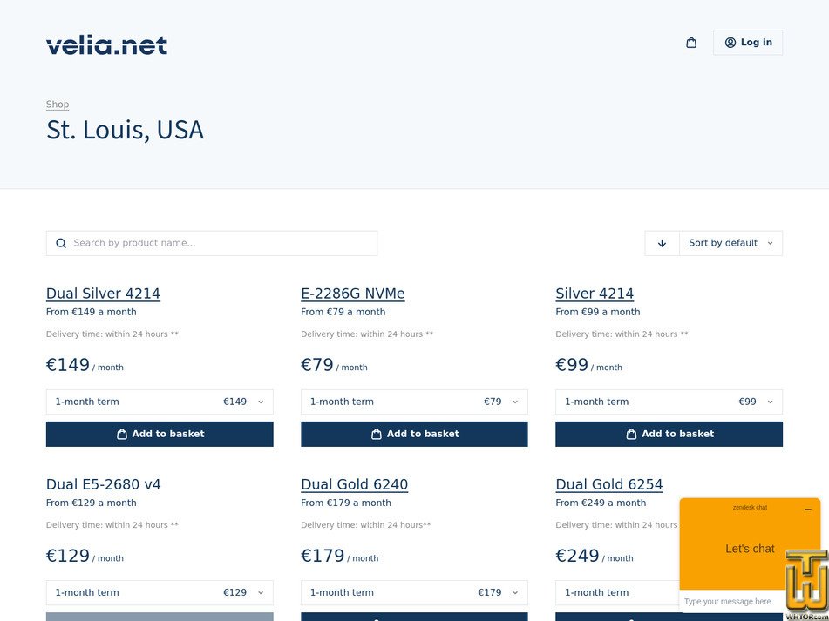Click the large €249 / month price
829x621 pixels.
pos(595,556)
